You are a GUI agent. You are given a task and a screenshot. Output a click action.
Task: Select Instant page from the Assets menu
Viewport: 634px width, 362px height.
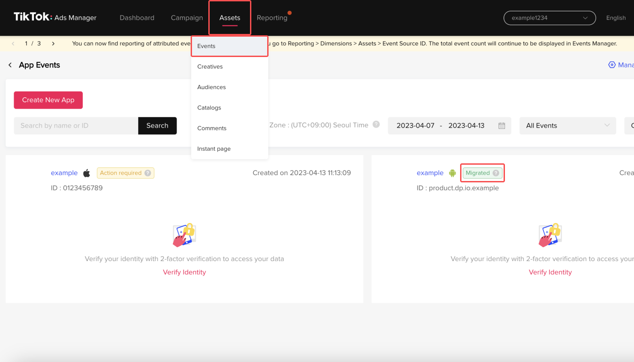point(230,149)
